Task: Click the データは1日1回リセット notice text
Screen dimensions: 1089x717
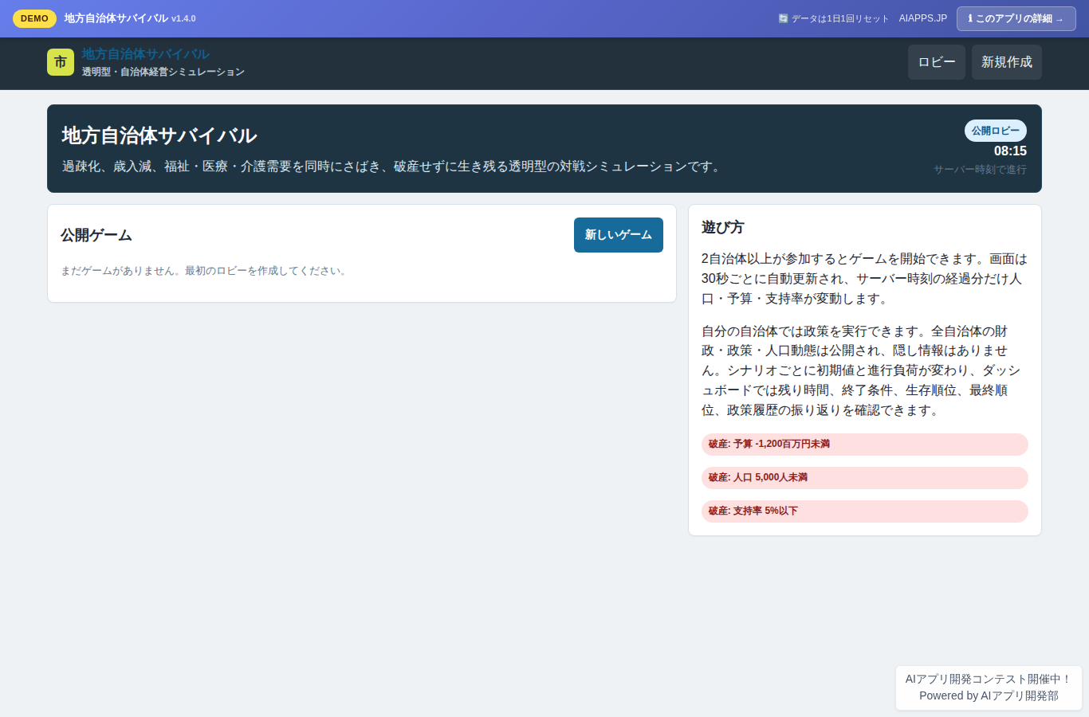Action: [840, 18]
